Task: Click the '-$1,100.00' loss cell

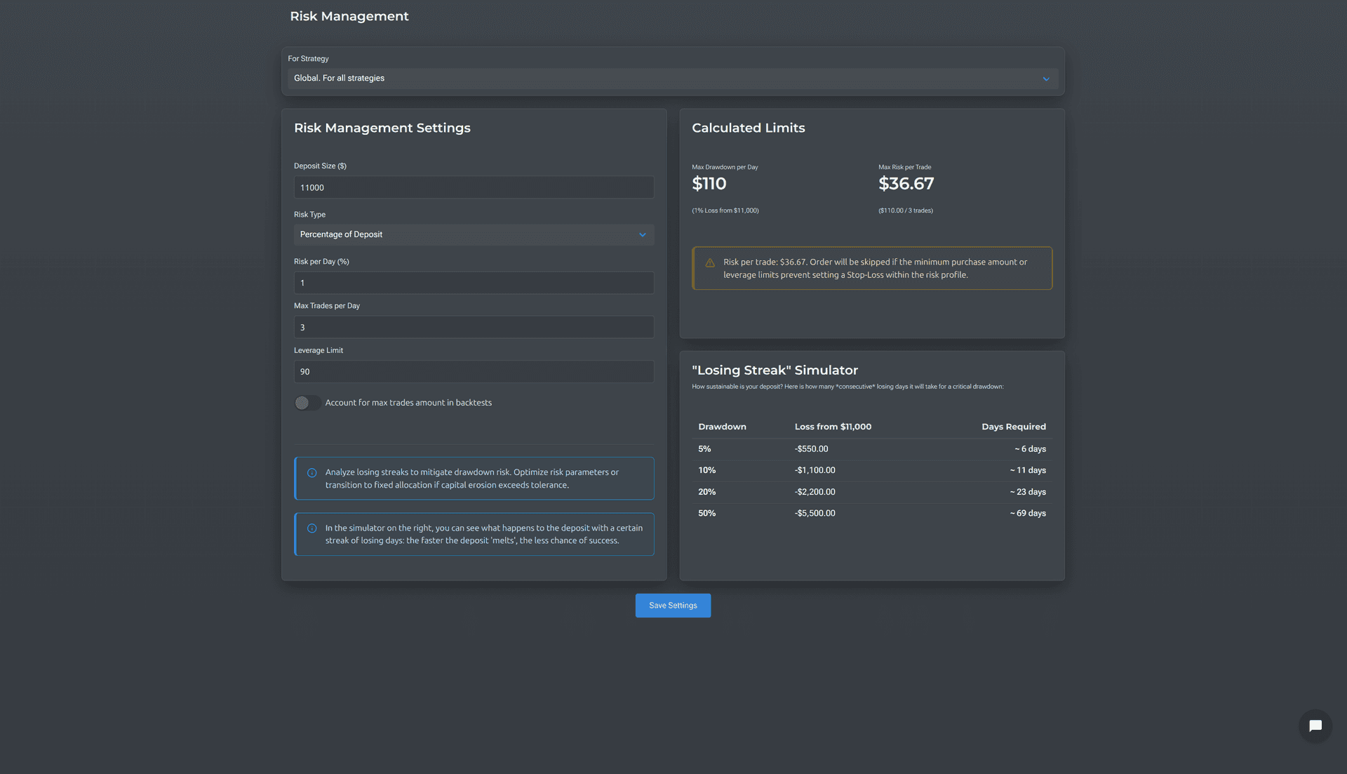Action: point(815,470)
